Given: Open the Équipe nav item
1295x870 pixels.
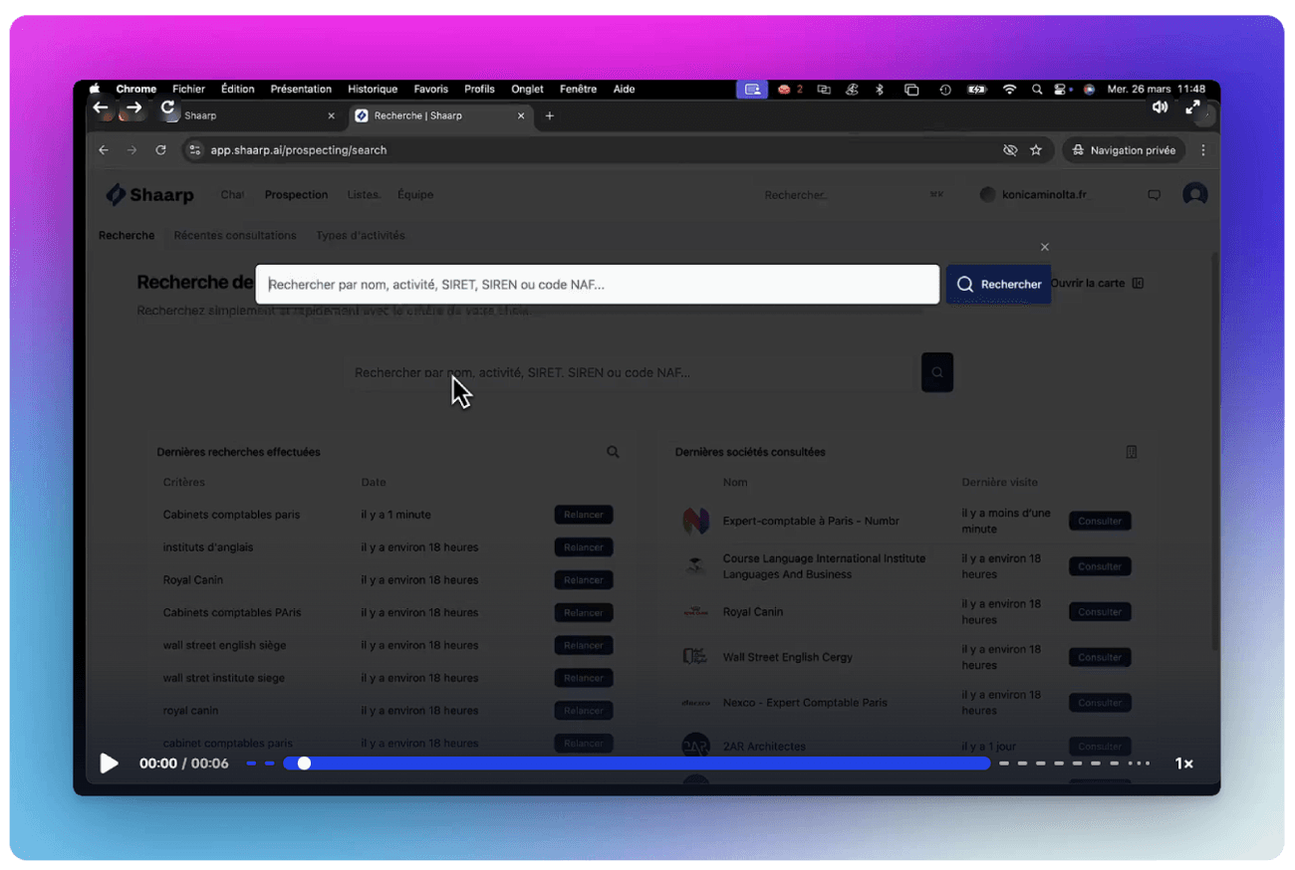Looking at the screenshot, I should [415, 195].
